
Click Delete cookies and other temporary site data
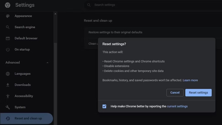click(134, 71)
